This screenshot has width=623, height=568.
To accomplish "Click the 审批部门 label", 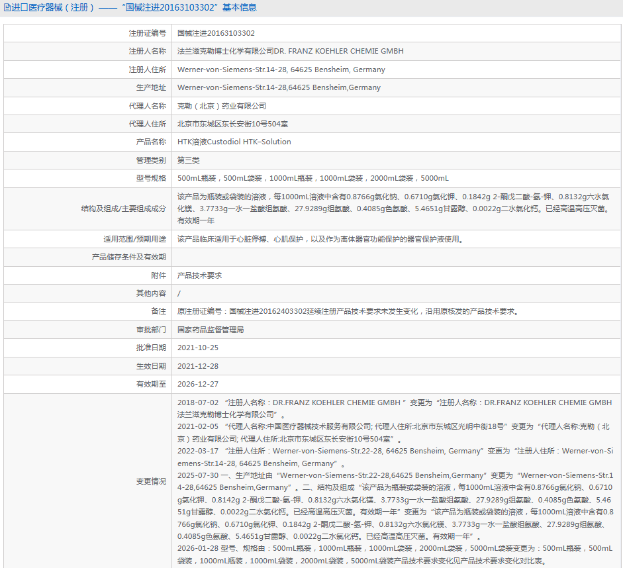I will pos(151,330).
